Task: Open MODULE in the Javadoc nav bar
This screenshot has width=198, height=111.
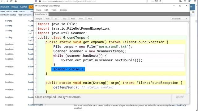Action: pos(15,7)
